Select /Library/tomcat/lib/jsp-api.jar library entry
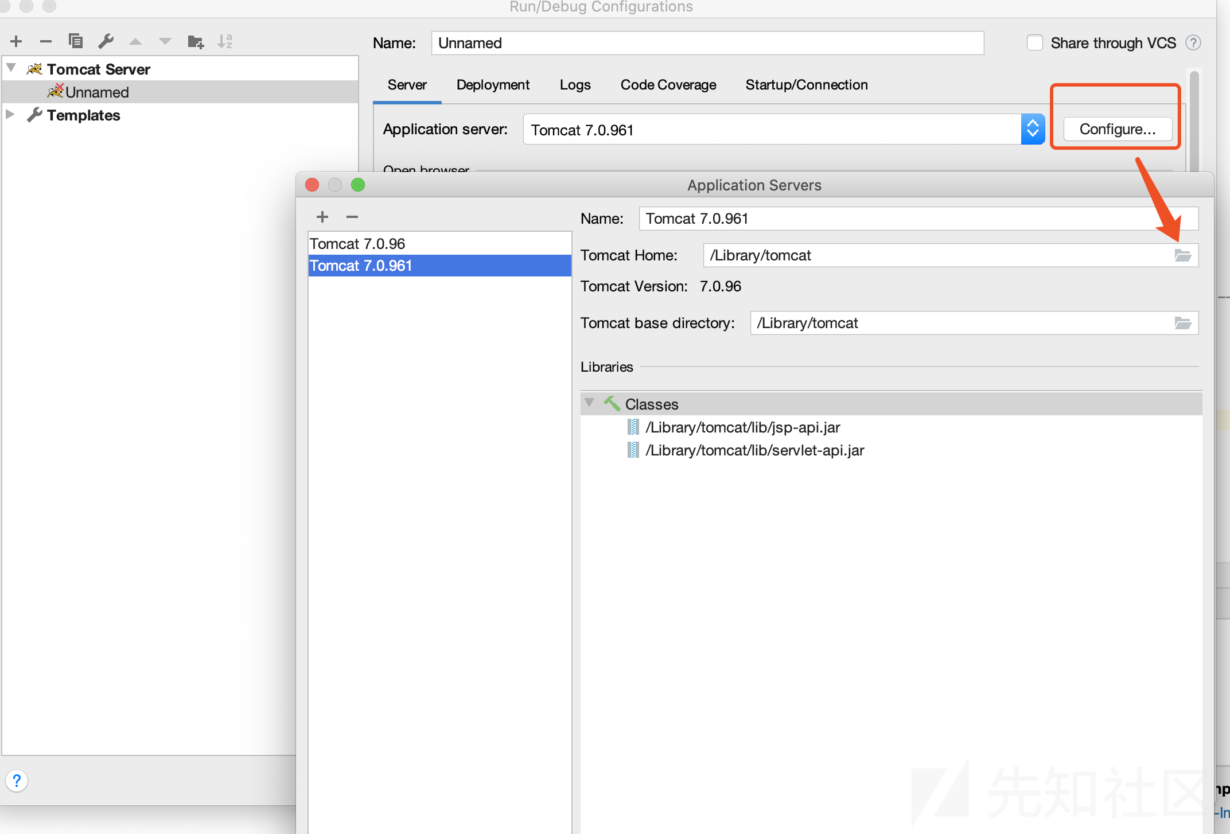Screen dimensions: 1230x834 tap(743, 427)
